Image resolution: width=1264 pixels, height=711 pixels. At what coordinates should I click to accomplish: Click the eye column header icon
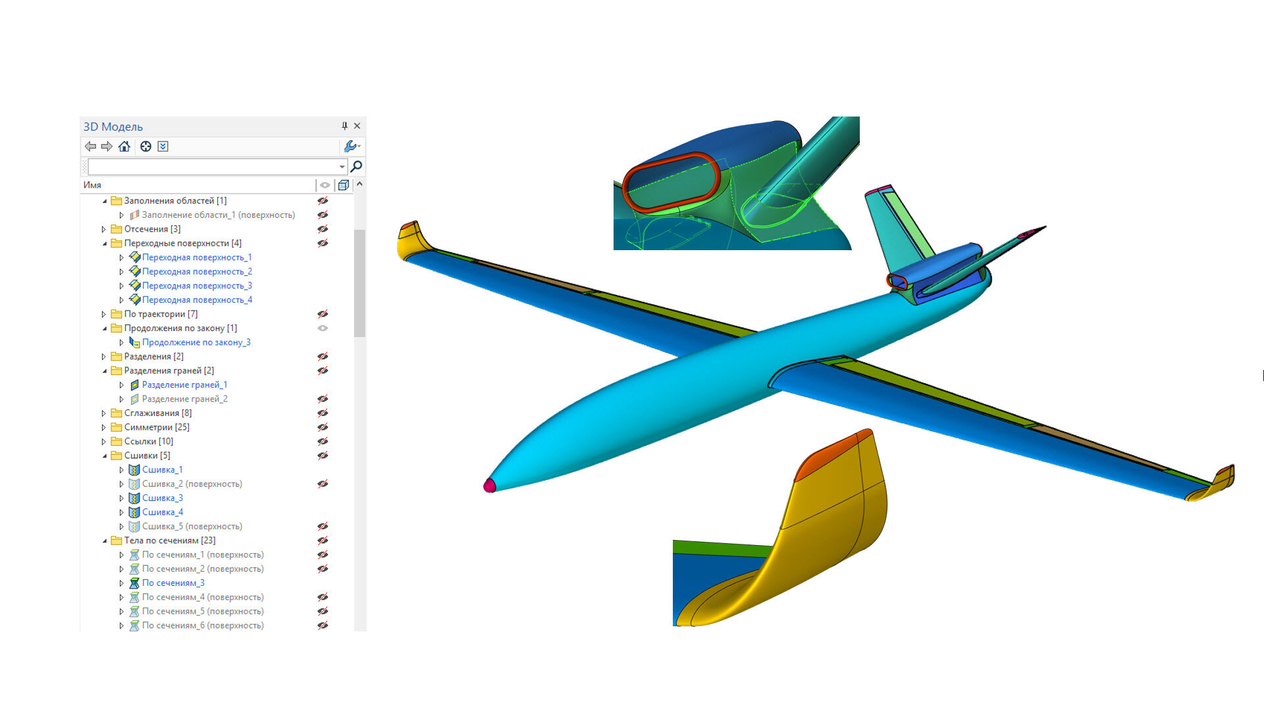click(325, 185)
